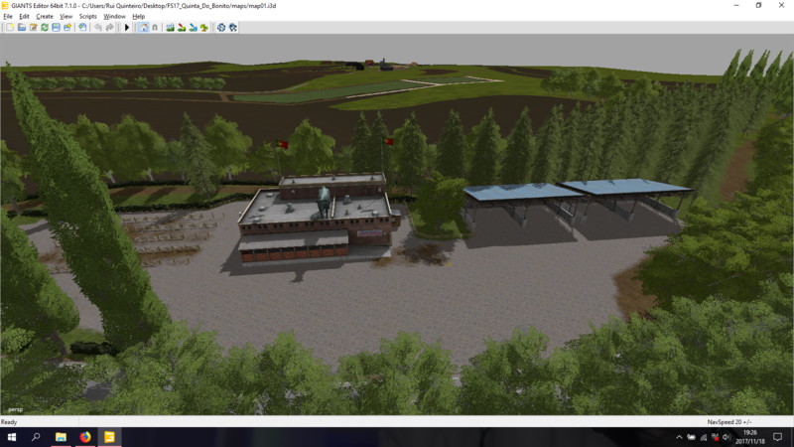Start the game with Play button

click(126, 28)
